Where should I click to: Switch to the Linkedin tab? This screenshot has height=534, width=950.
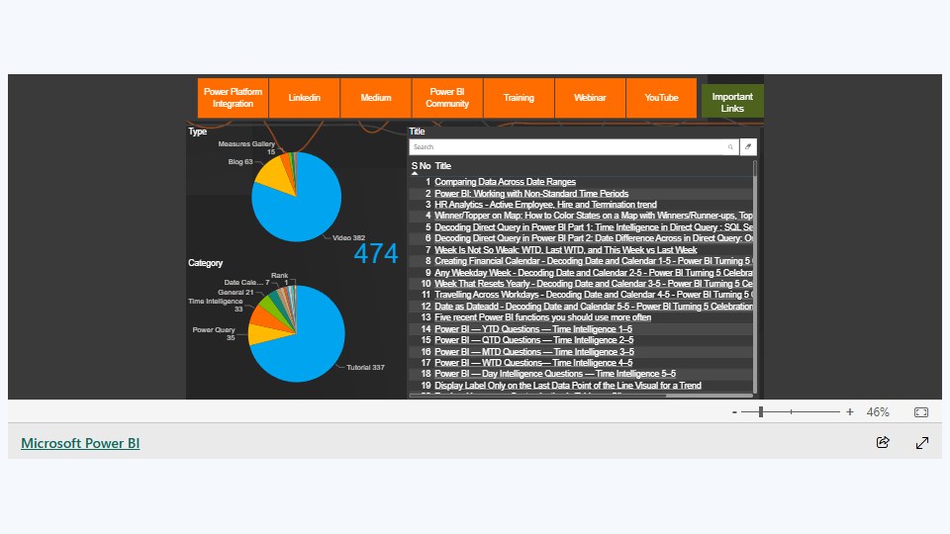point(304,98)
